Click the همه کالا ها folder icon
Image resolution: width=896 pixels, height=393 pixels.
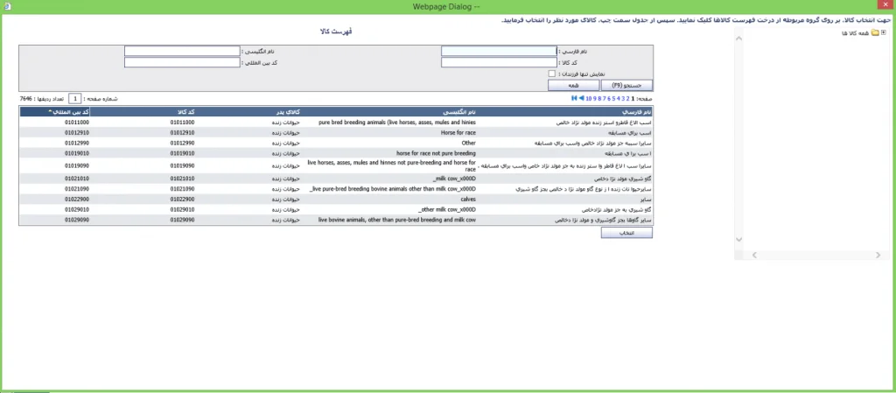[875, 33]
